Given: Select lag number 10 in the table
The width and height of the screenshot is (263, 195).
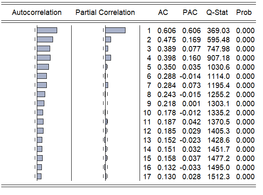Looking at the screenshot, I should point(147,113).
